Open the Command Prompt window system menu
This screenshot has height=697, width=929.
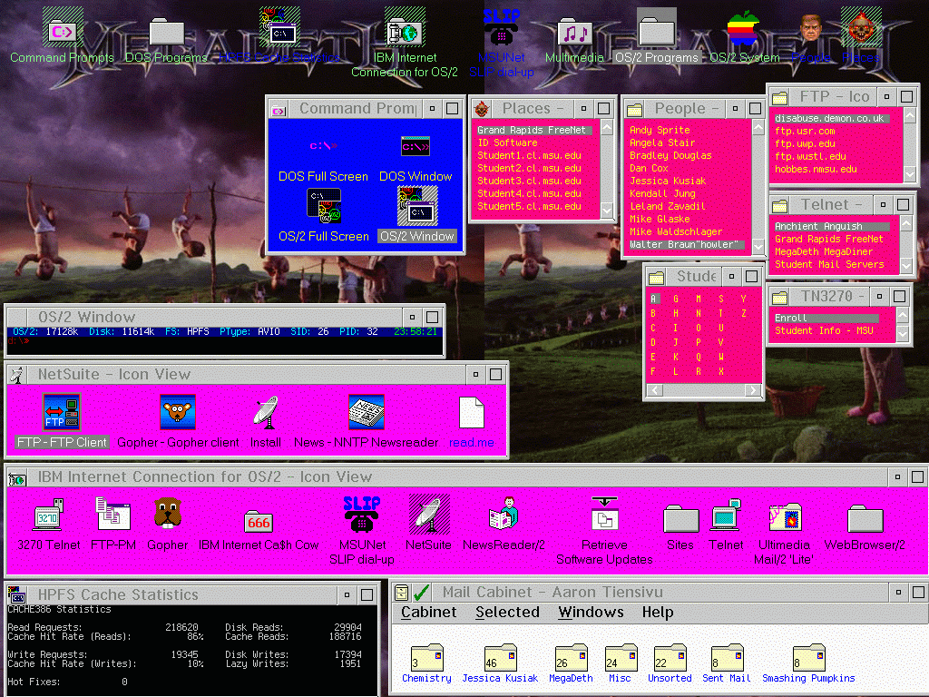pyautogui.click(x=279, y=109)
